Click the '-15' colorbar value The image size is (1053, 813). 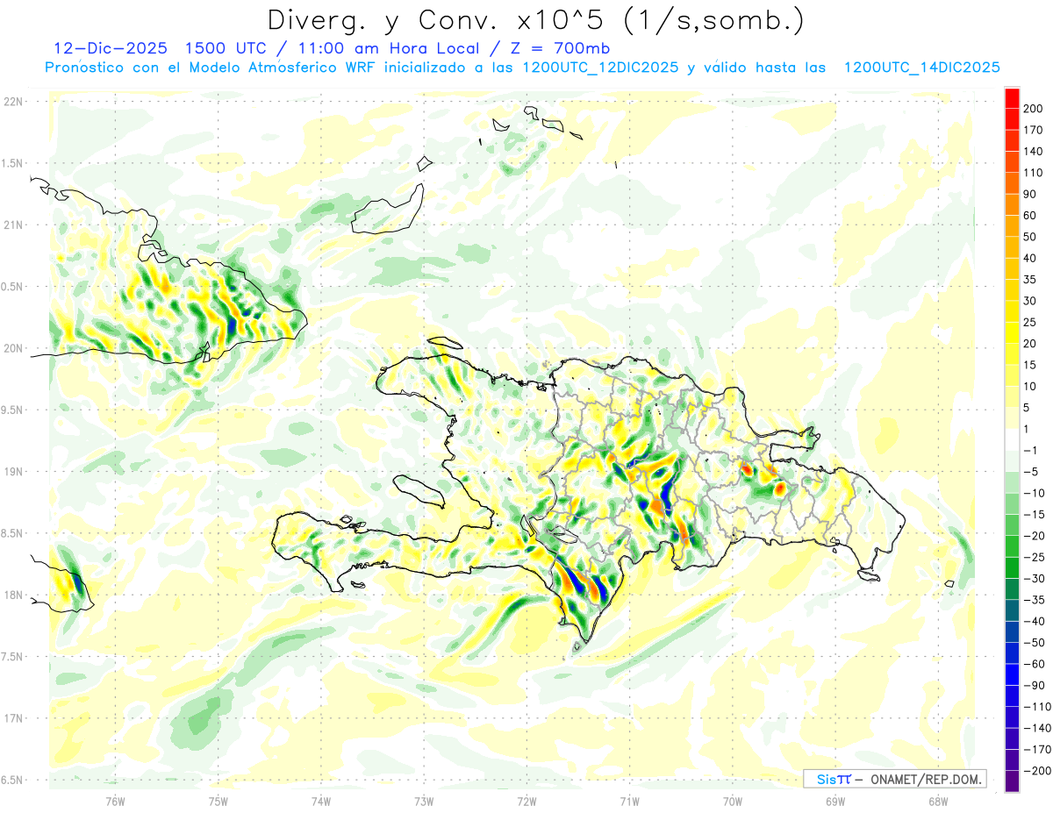[1034, 515]
